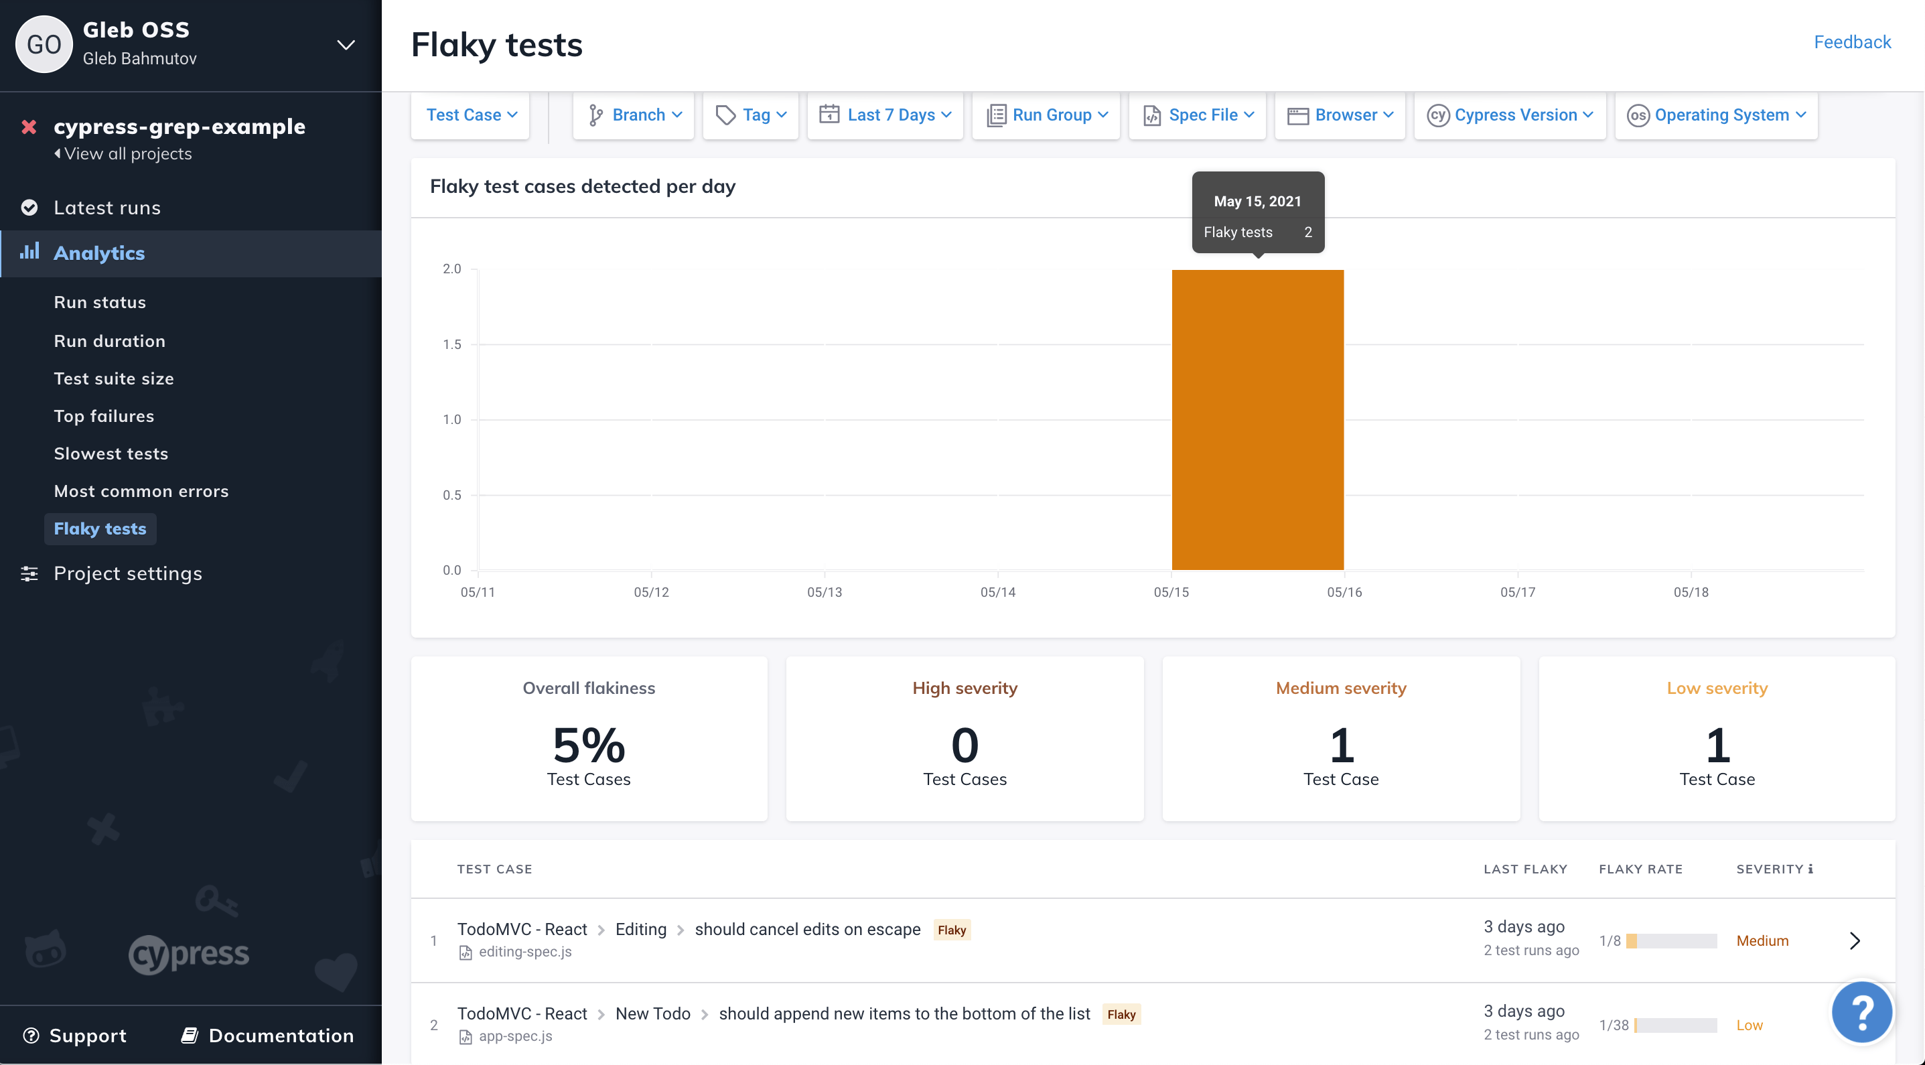Click the red failed status X icon

pos(29,127)
